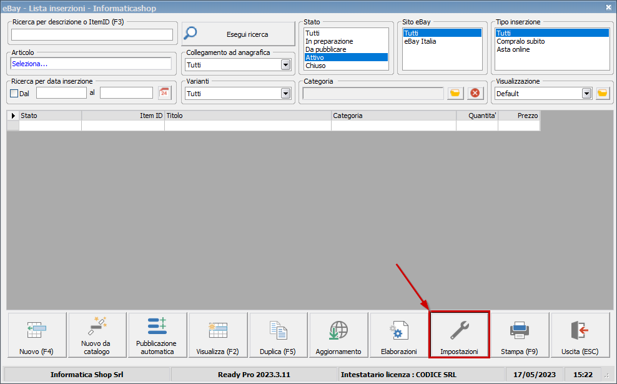Click the Dal start date field
Screen dimensions: 617x384
click(x=61, y=93)
